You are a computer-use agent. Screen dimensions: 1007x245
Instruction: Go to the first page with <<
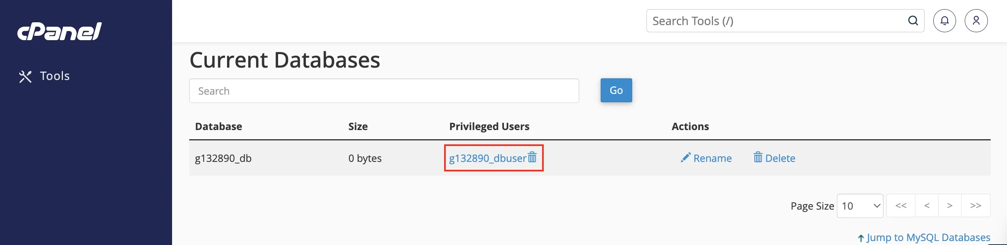901,206
